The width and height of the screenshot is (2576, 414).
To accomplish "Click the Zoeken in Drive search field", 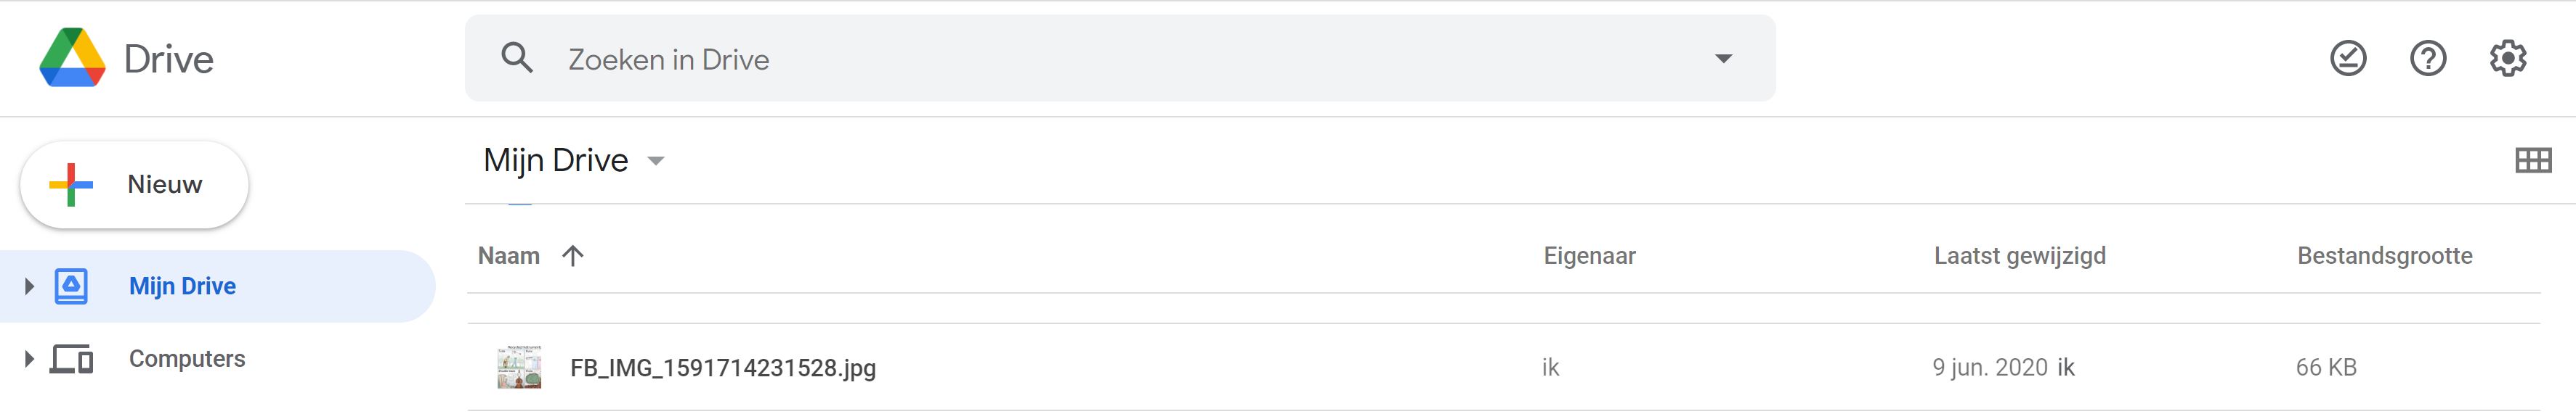I will point(1100,59).
